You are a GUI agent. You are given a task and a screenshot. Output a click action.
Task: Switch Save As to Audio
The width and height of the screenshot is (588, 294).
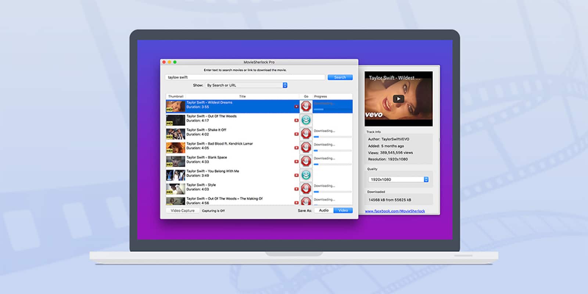coord(324,211)
